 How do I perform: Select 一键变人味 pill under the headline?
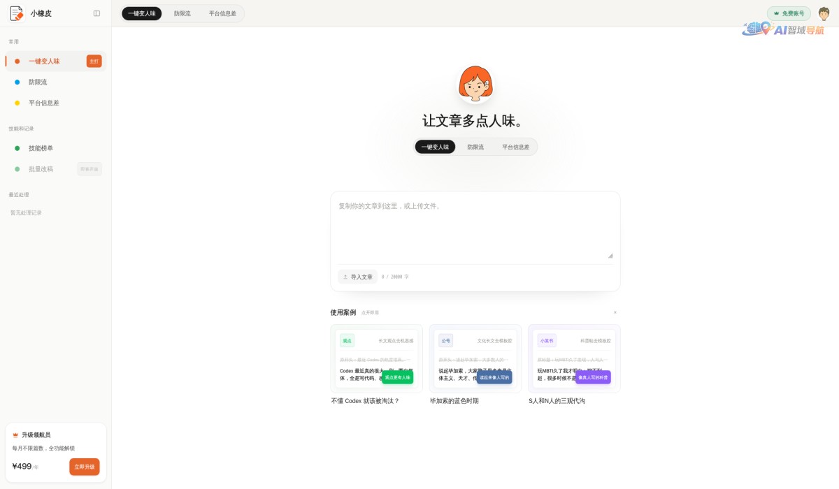[x=435, y=147]
